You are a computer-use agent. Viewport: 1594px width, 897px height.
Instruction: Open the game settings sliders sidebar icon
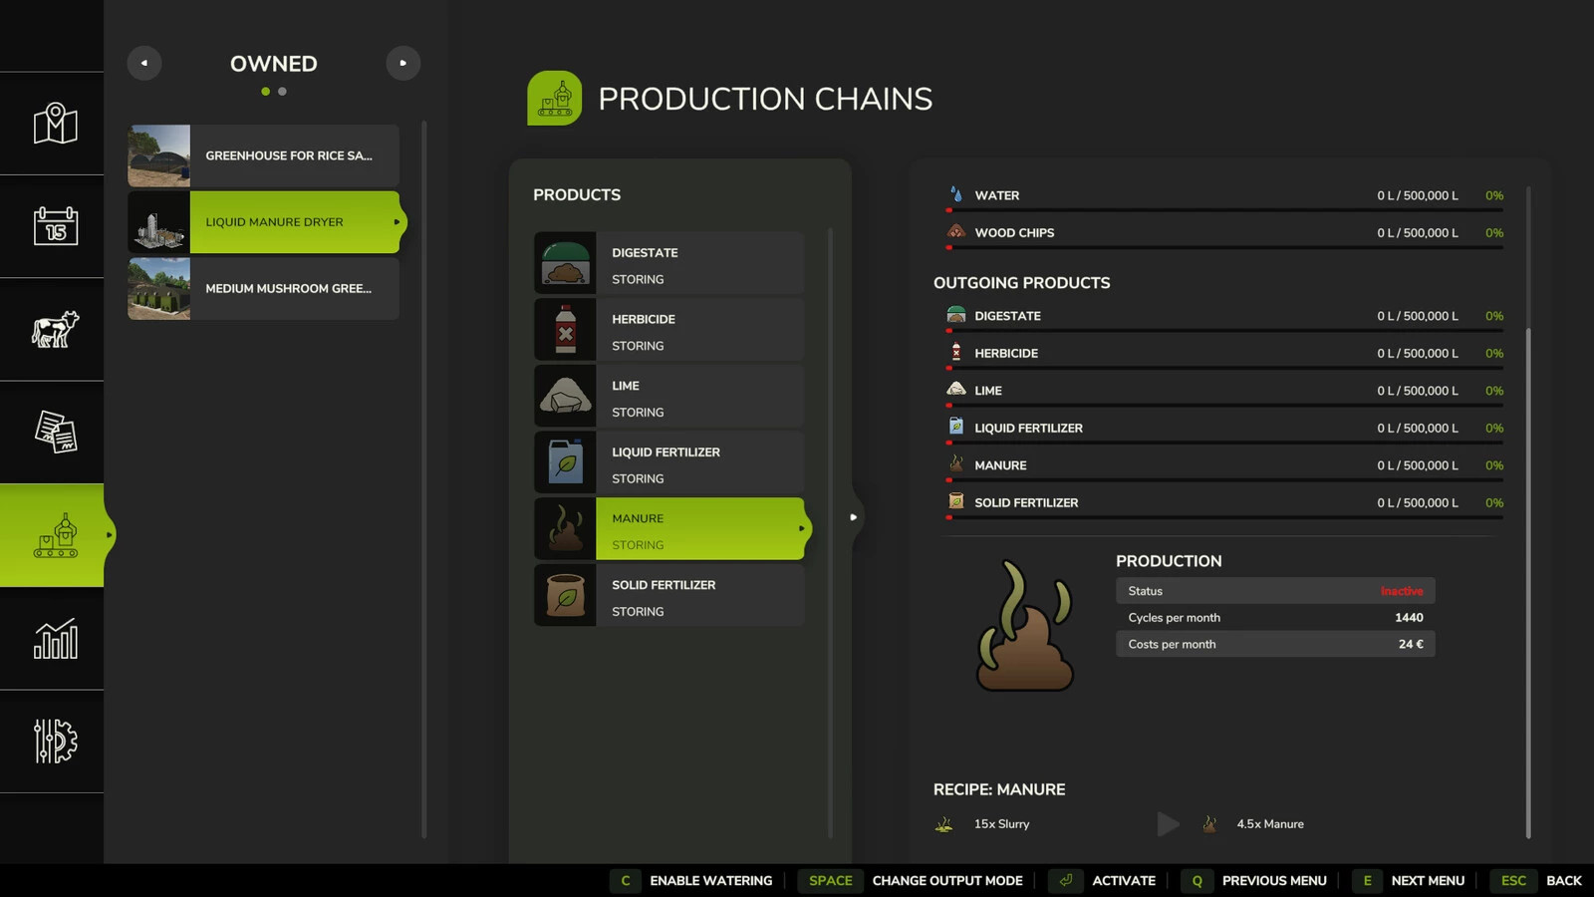pos(55,742)
